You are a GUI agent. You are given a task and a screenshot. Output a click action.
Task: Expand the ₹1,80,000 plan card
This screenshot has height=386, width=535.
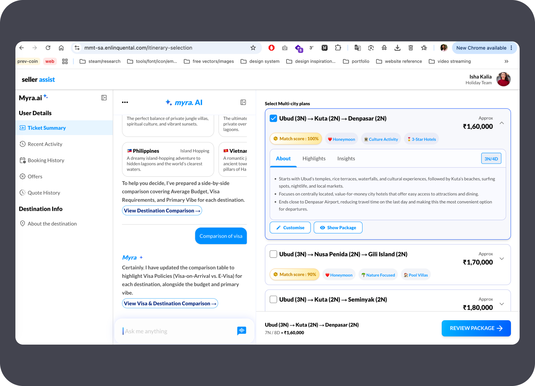(502, 304)
